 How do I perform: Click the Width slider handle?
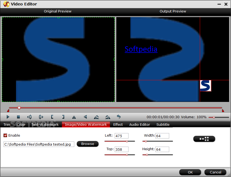click(x=146, y=141)
